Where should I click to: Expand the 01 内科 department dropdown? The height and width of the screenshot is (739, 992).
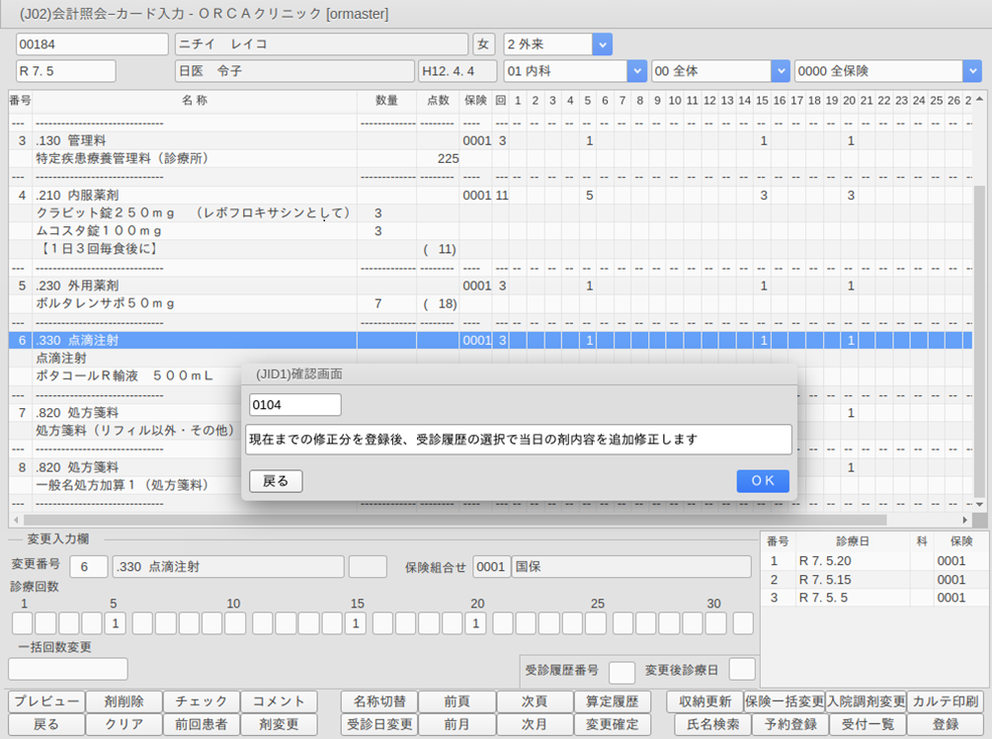(635, 71)
